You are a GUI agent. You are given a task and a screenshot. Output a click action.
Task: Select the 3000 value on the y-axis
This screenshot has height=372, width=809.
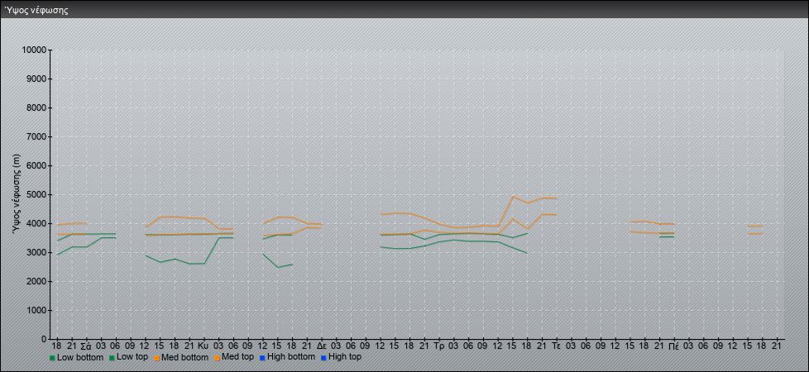[x=36, y=252]
